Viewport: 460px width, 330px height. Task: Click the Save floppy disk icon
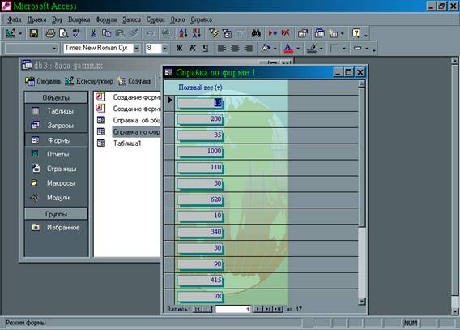click(x=34, y=33)
